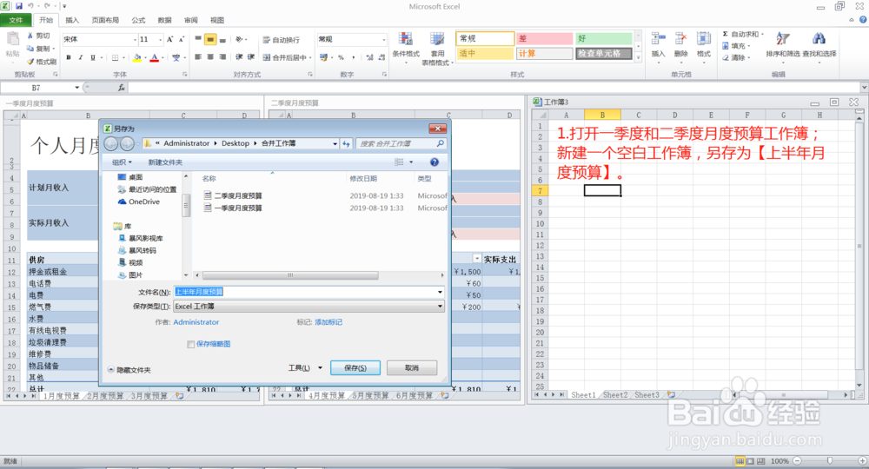This screenshot has height=469, width=869.
Task: Switch to the Insert (插入) ribbon tab
Action: (72, 20)
